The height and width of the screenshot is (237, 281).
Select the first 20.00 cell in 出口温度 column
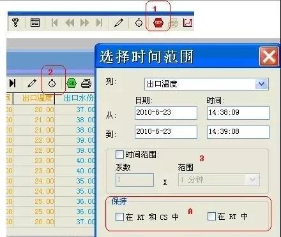pyautogui.click(x=34, y=110)
